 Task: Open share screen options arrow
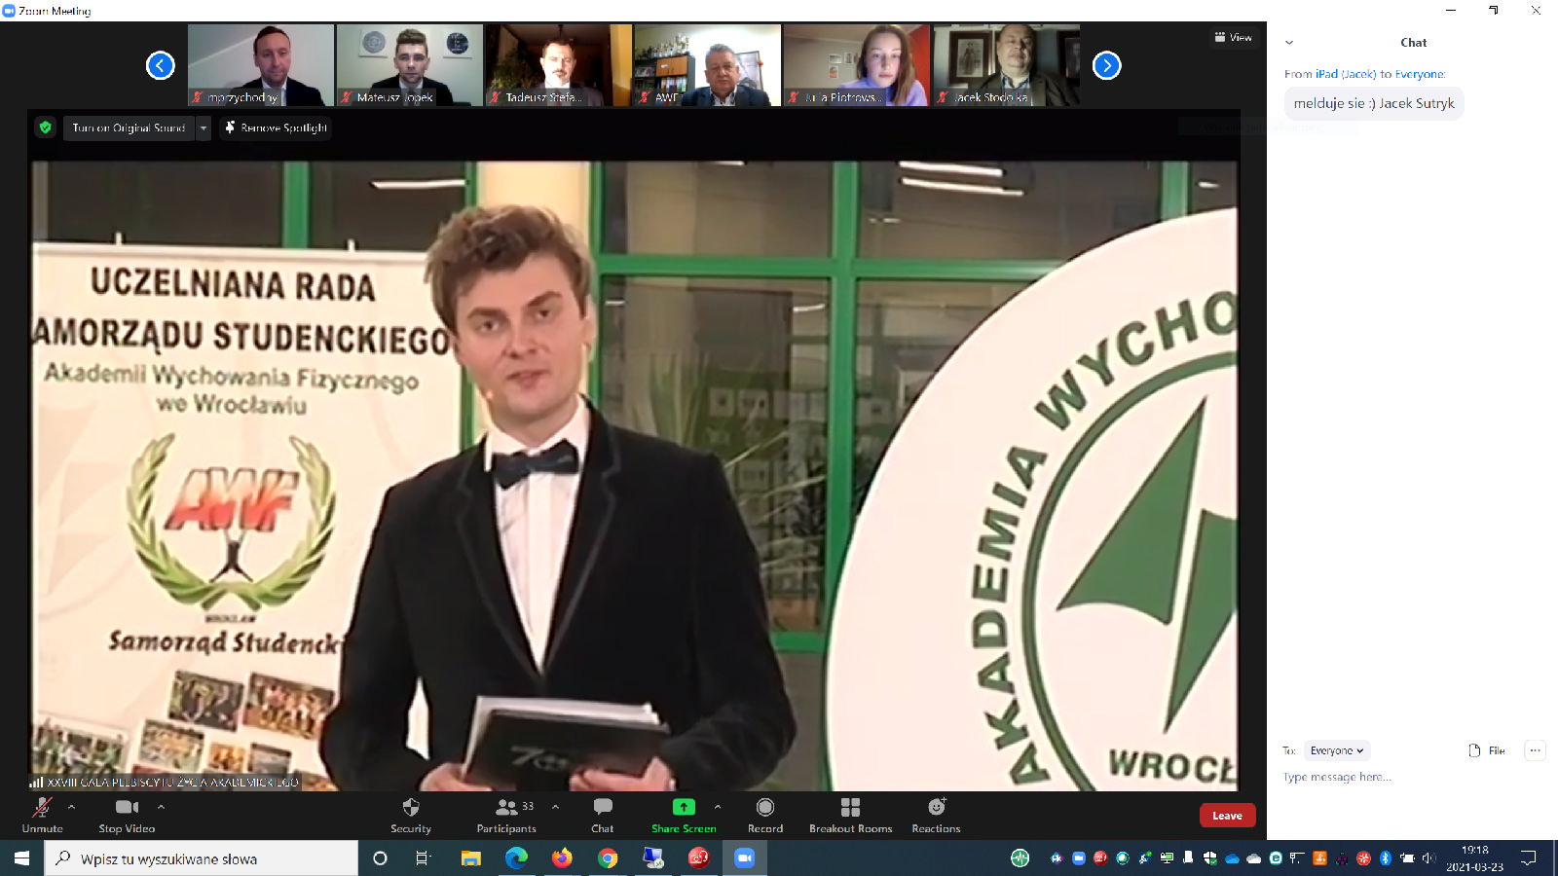pos(718,807)
